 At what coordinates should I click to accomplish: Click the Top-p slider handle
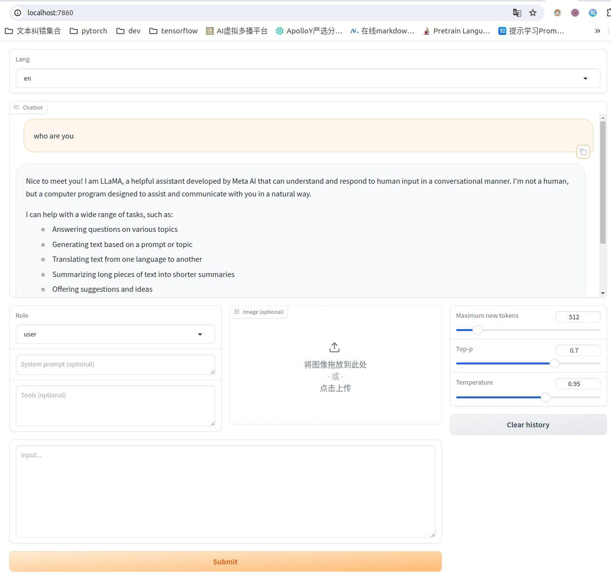coord(554,363)
